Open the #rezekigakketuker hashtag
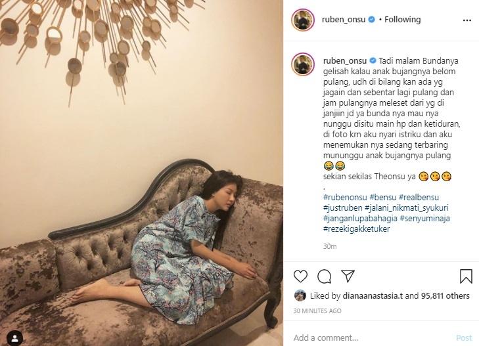 [357, 228]
